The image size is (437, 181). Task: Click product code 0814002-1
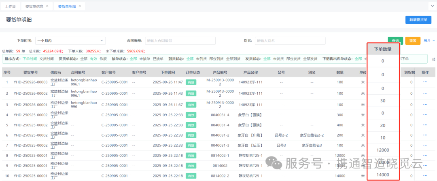[220, 156]
